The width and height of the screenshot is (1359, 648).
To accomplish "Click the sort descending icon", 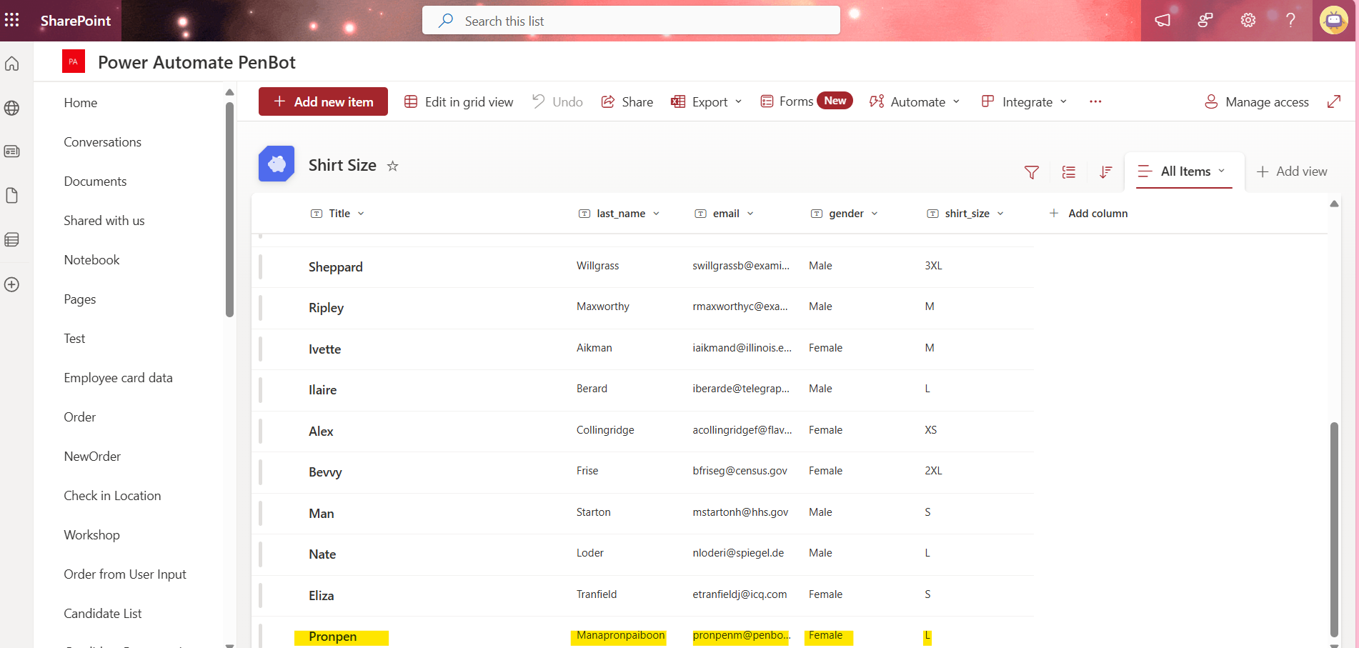I will 1105,171.
